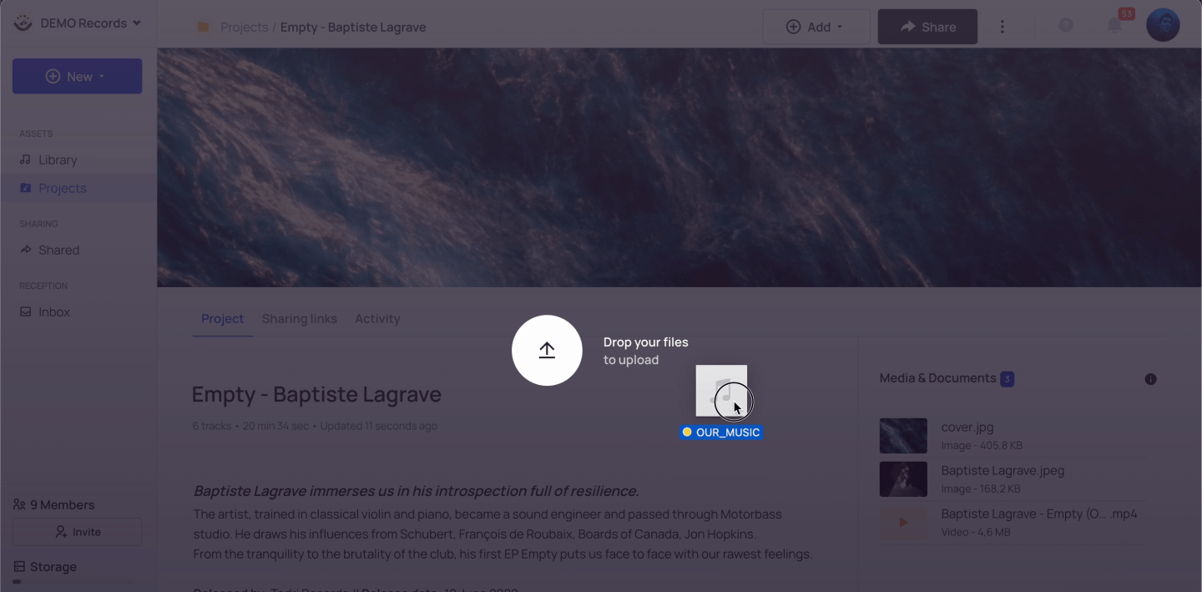
Task: Open the New button dropdown
Action: coord(77,76)
